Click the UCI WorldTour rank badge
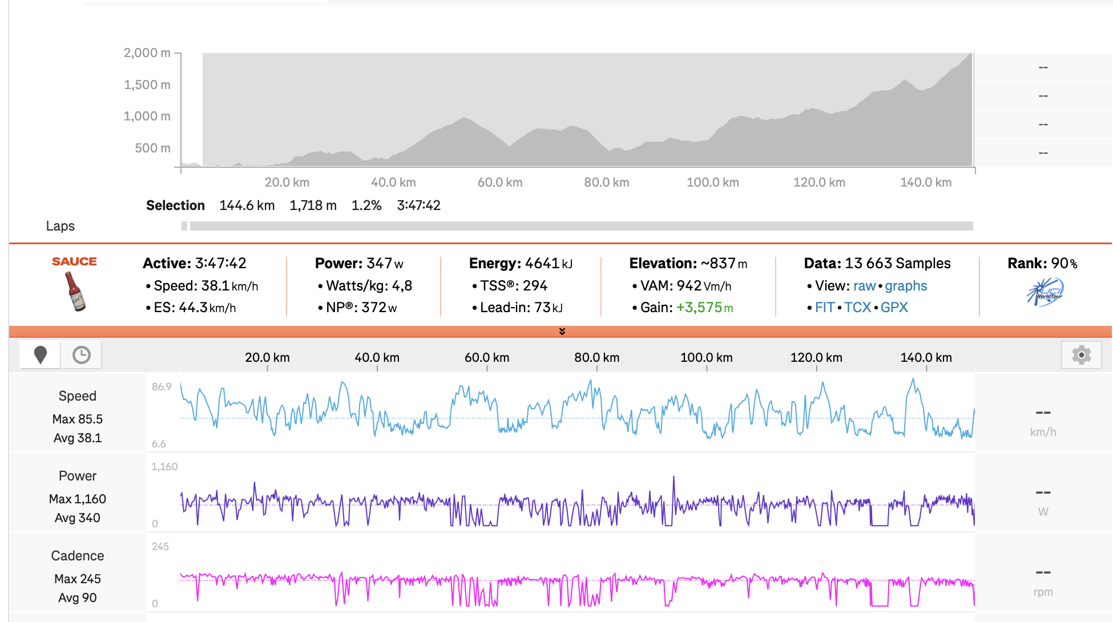1113x622 pixels. pyautogui.click(x=1045, y=292)
